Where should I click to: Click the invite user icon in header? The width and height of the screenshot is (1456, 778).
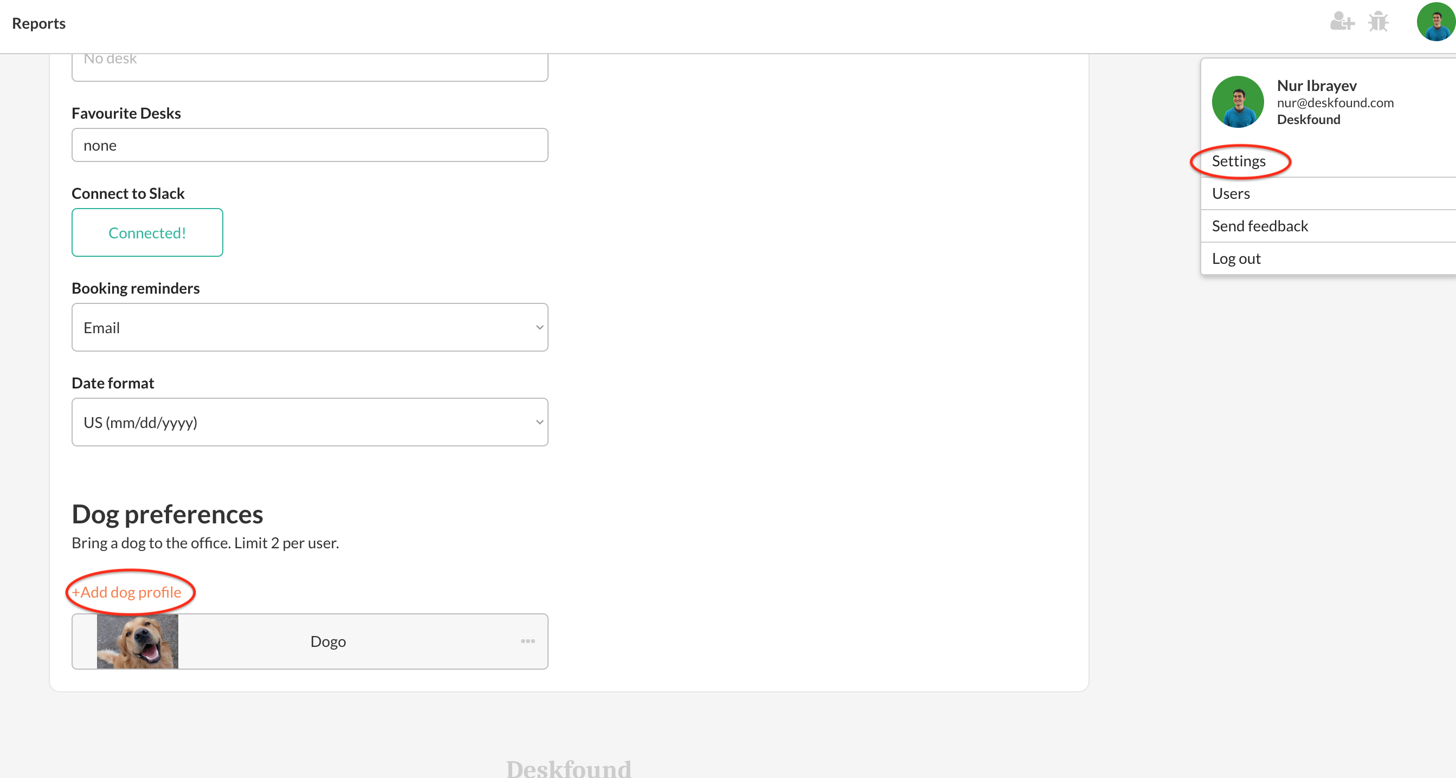[1342, 22]
